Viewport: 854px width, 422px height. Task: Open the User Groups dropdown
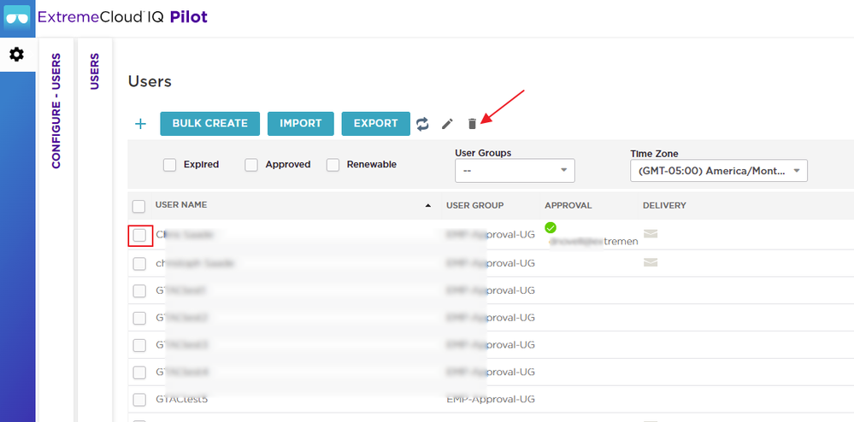515,171
